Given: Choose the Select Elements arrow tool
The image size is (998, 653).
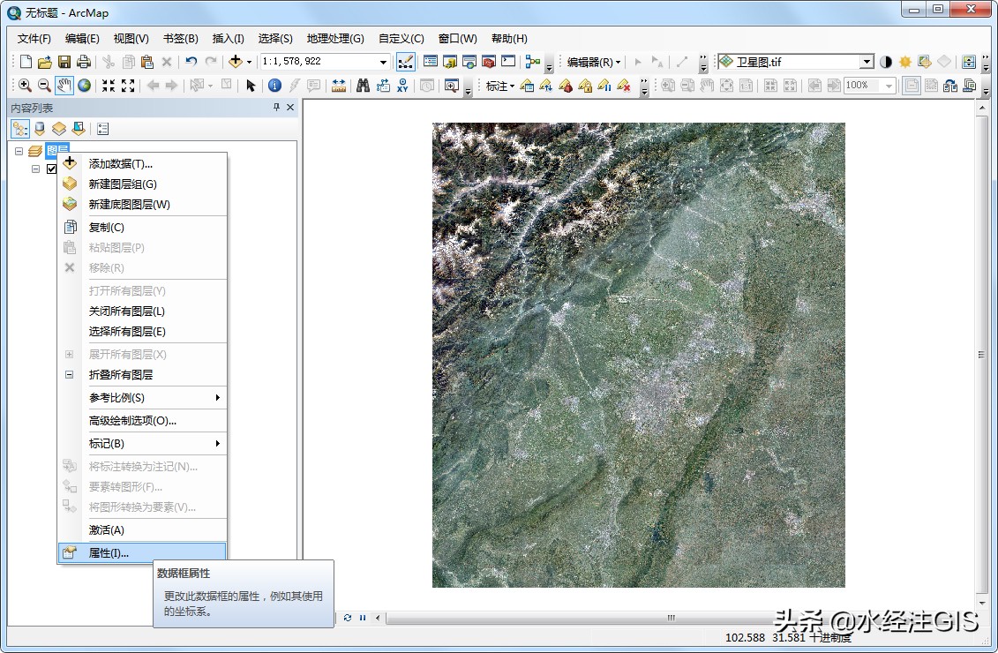Looking at the screenshot, I should 251,86.
